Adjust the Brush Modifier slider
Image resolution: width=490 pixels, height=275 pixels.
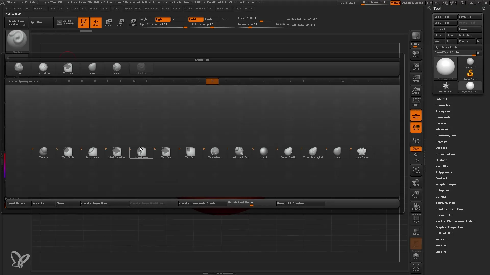tap(251, 203)
